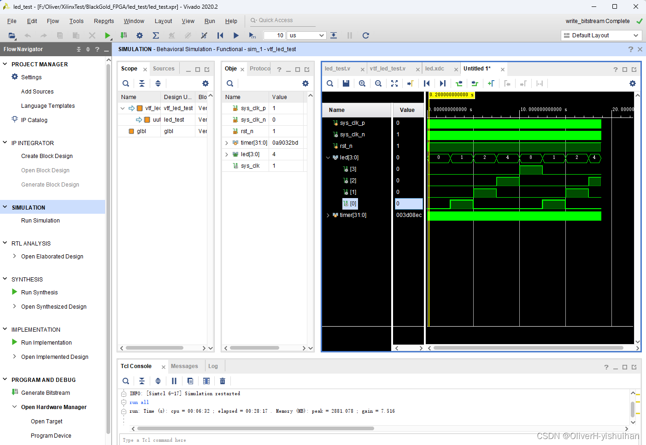
Task: Open the IP Catalog
Action: [34, 120]
